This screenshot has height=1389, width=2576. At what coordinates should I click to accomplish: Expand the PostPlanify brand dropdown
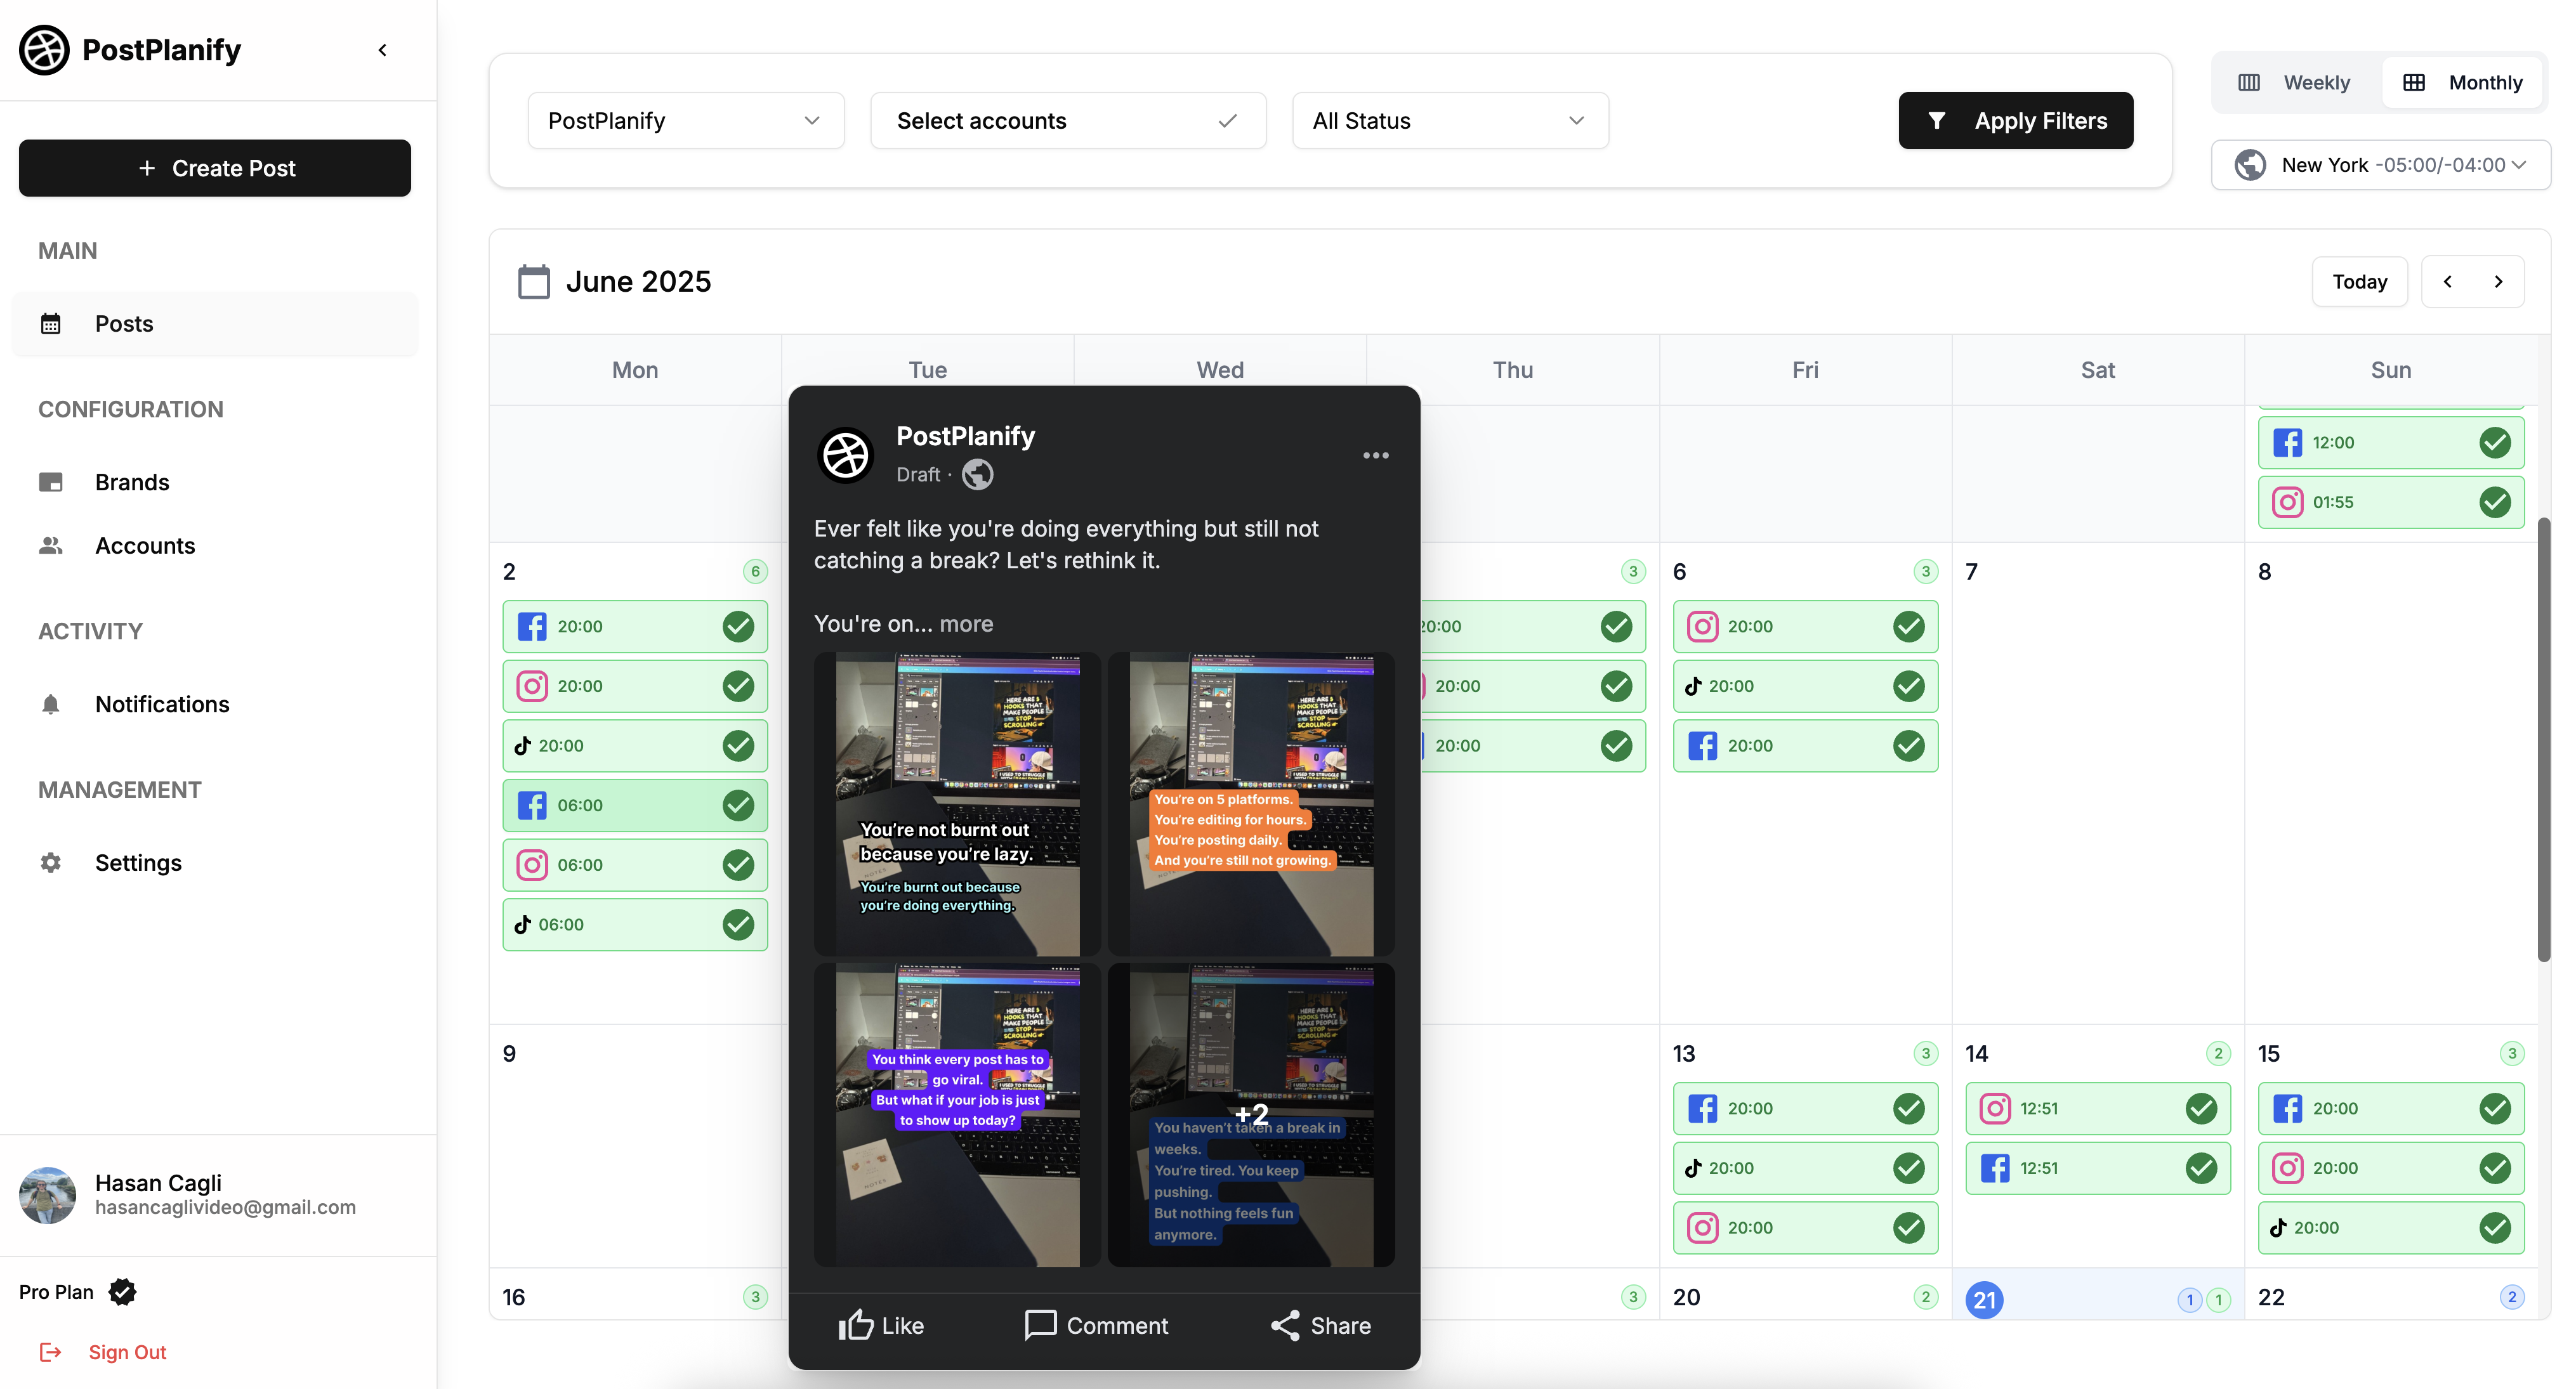tap(686, 121)
